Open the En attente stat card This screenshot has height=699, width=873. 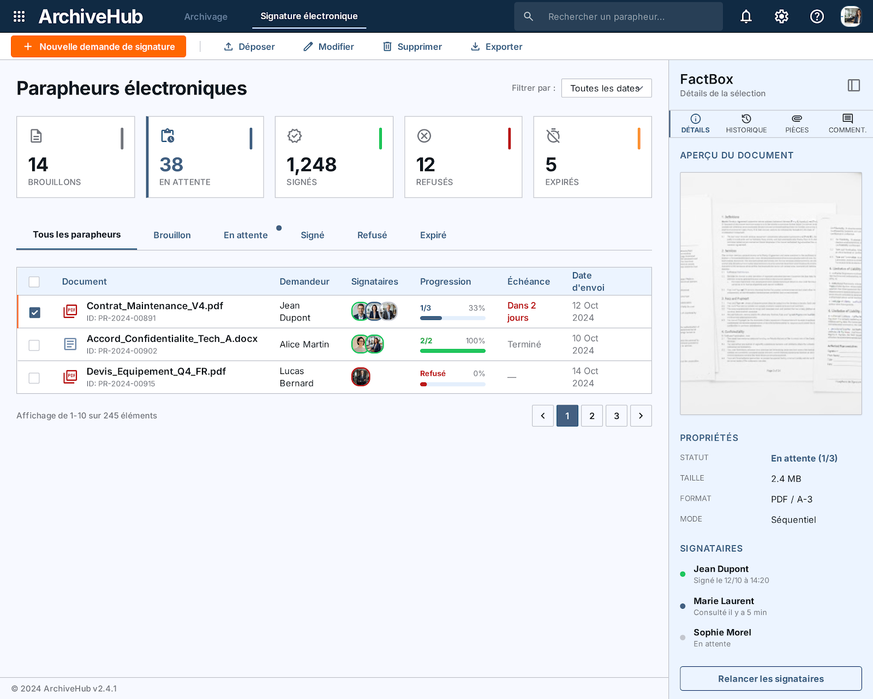pos(205,157)
